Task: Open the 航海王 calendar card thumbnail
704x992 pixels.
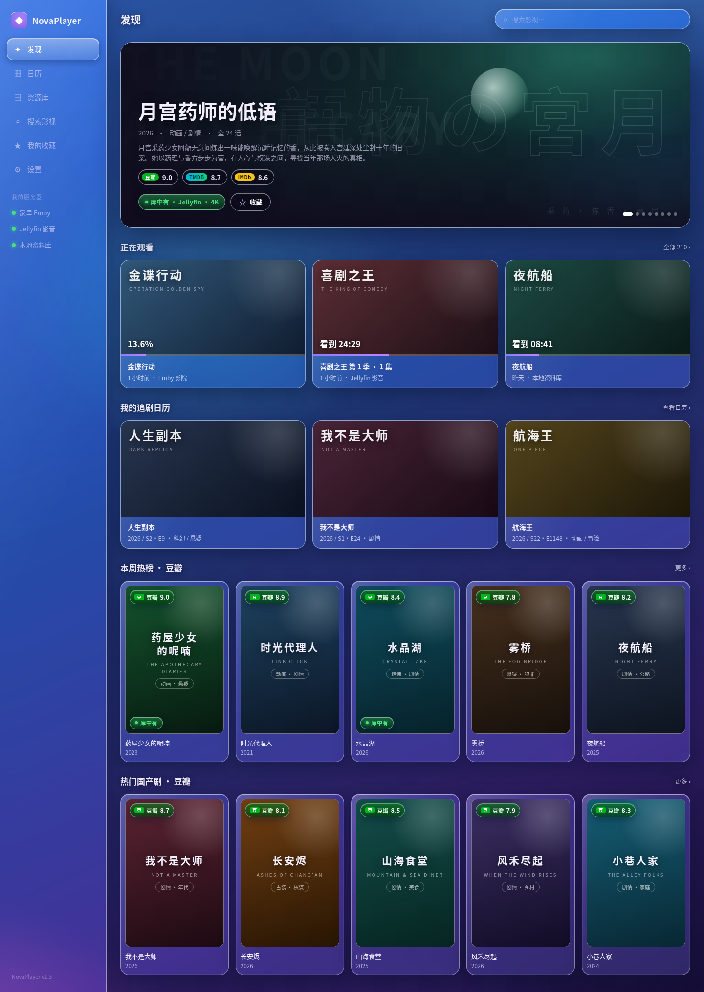Action: 597,469
